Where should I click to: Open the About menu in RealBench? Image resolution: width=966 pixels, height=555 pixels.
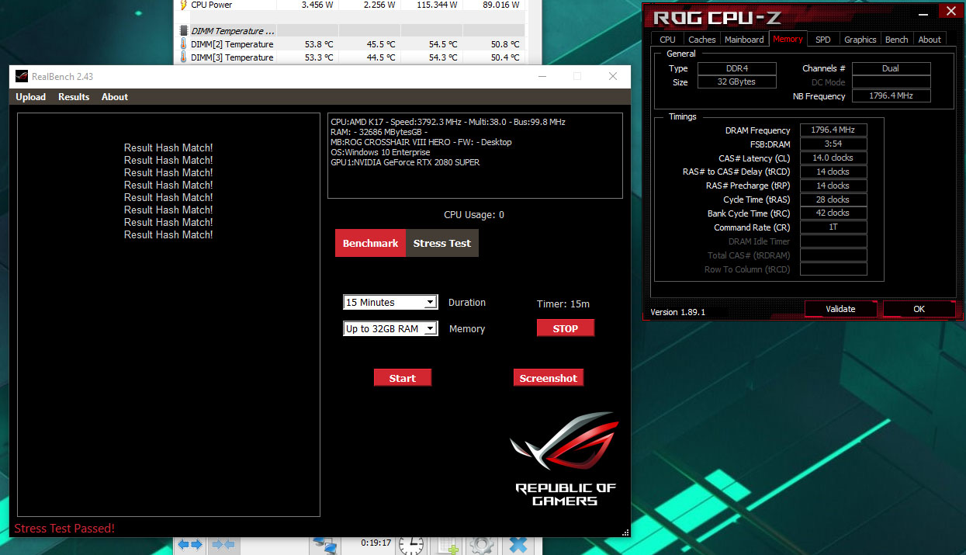coord(115,97)
